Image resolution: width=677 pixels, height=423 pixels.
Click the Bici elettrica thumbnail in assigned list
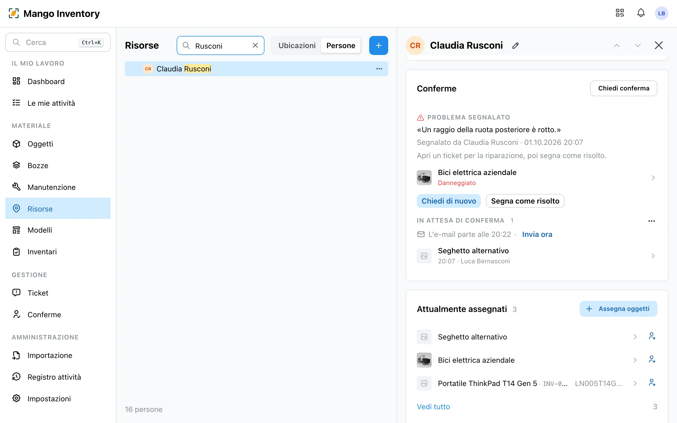424,360
